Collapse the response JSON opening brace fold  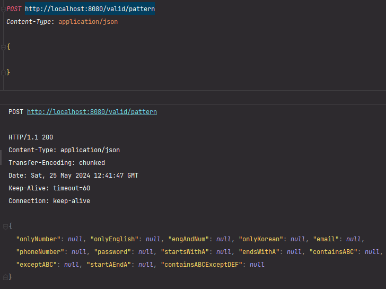tap(5, 227)
